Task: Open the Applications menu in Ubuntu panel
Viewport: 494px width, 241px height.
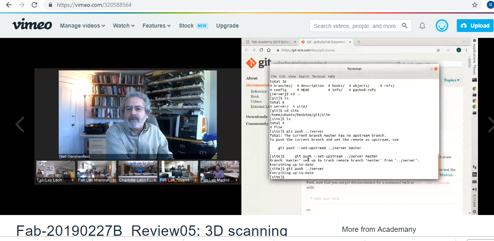Action: [474, 54]
